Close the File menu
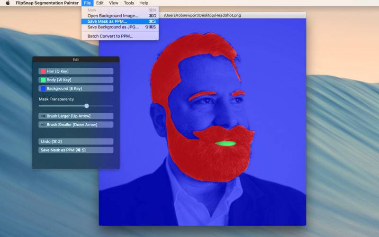This screenshot has width=379, height=237. point(87,3)
